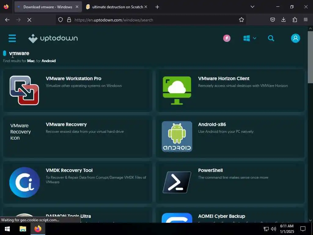The height and width of the screenshot is (235, 313).
Task: Open the DAEMON Tools Ultra title link
Action: coord(68,216)
